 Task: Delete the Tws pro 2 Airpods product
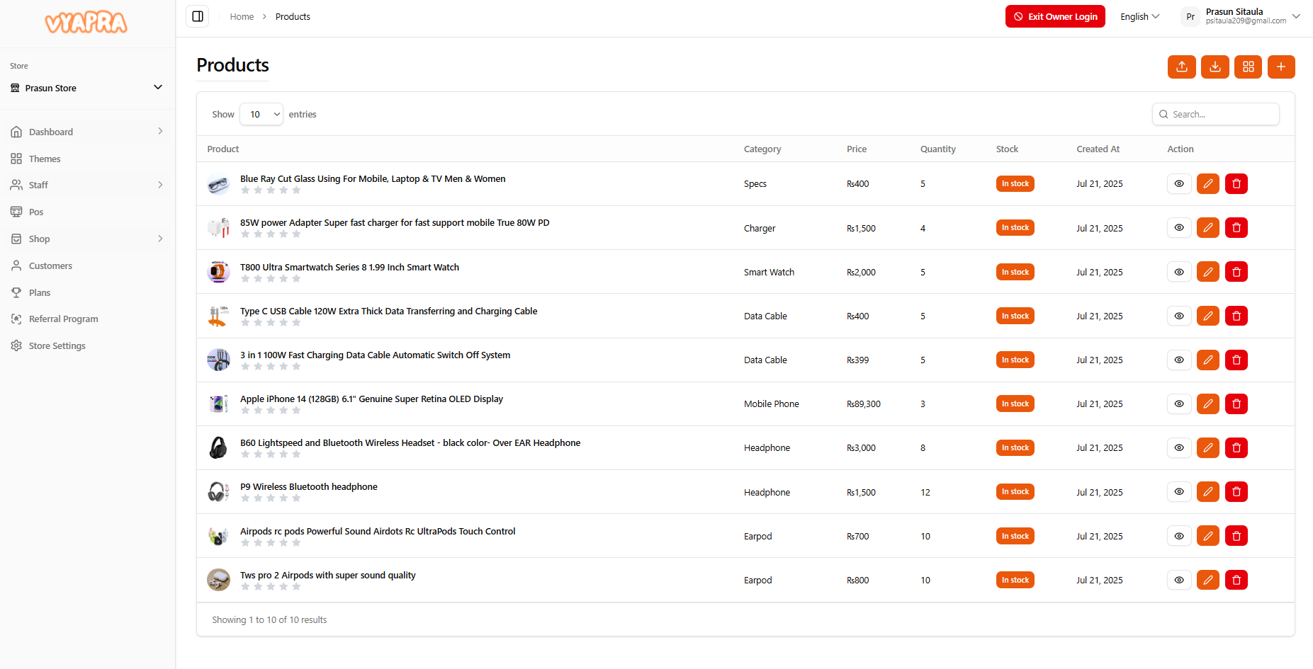tap(1236, 580)
